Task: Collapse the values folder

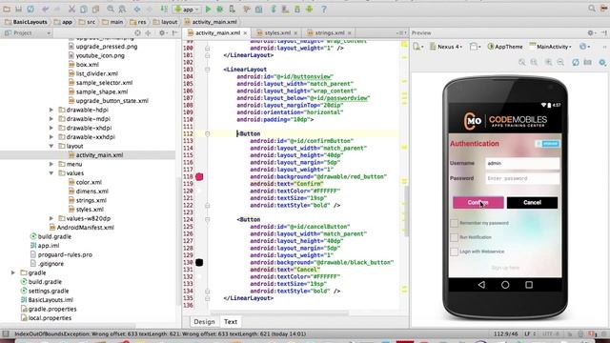Action: click(51, 173)
